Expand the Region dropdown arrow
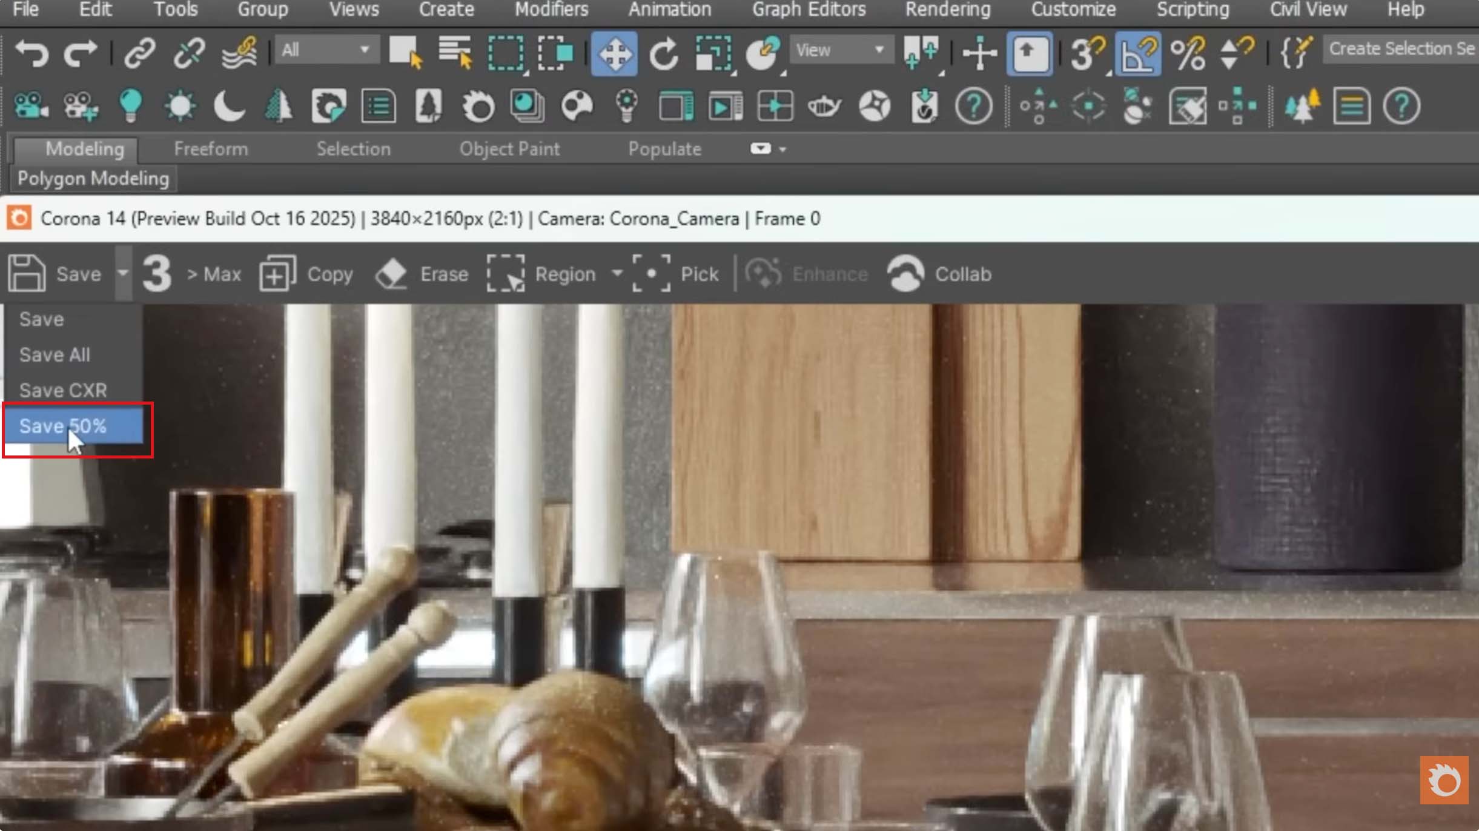 pos(617,274)
